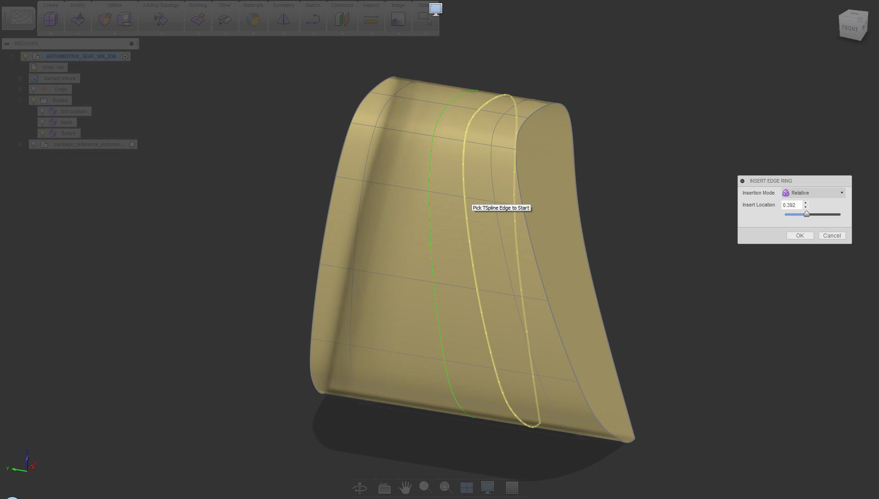
Task: Open the Adding Topology menu tab
Action: coord(161,5)
